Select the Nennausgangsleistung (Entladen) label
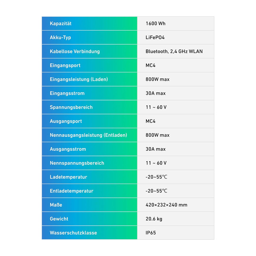This screenshot has width=256, height=256. (x=89, y=135)
